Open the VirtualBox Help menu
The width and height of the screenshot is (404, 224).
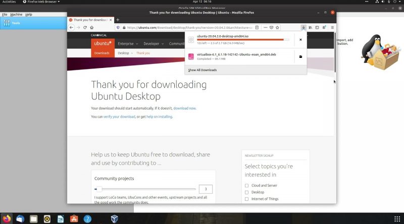29,15
